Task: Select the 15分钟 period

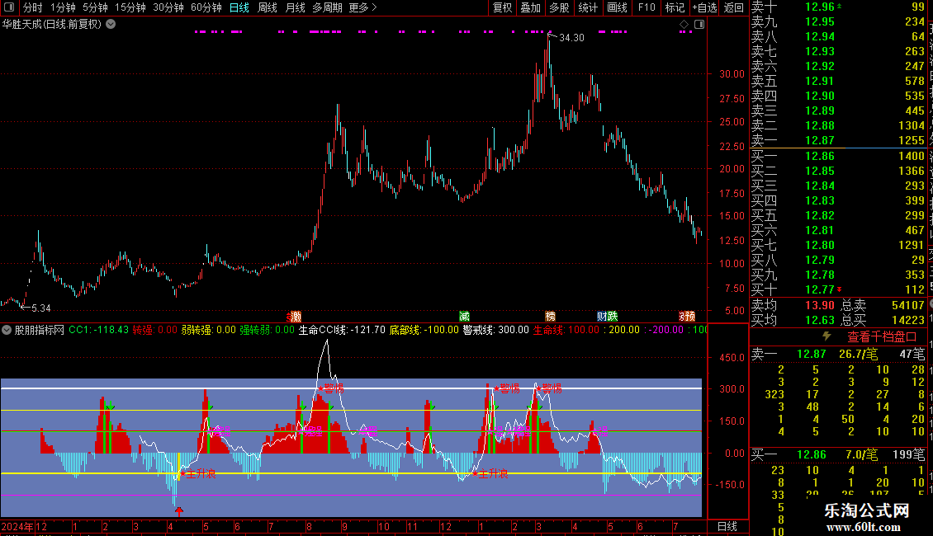Action: pyautogui.click(x=130, y=7)
